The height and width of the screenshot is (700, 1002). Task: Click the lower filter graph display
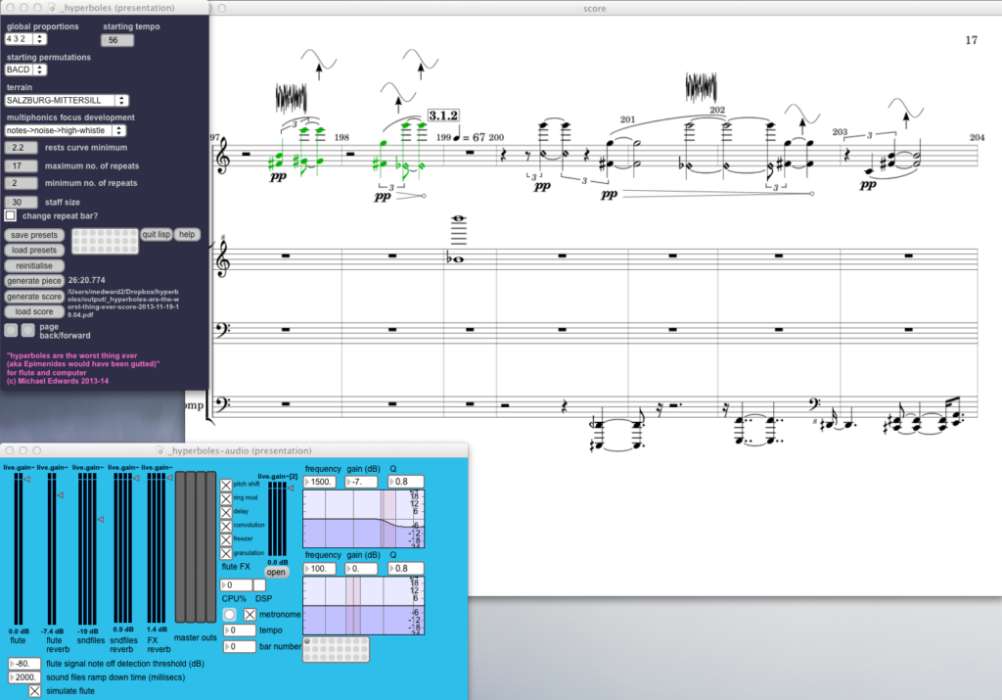click(x=364, y=605)
